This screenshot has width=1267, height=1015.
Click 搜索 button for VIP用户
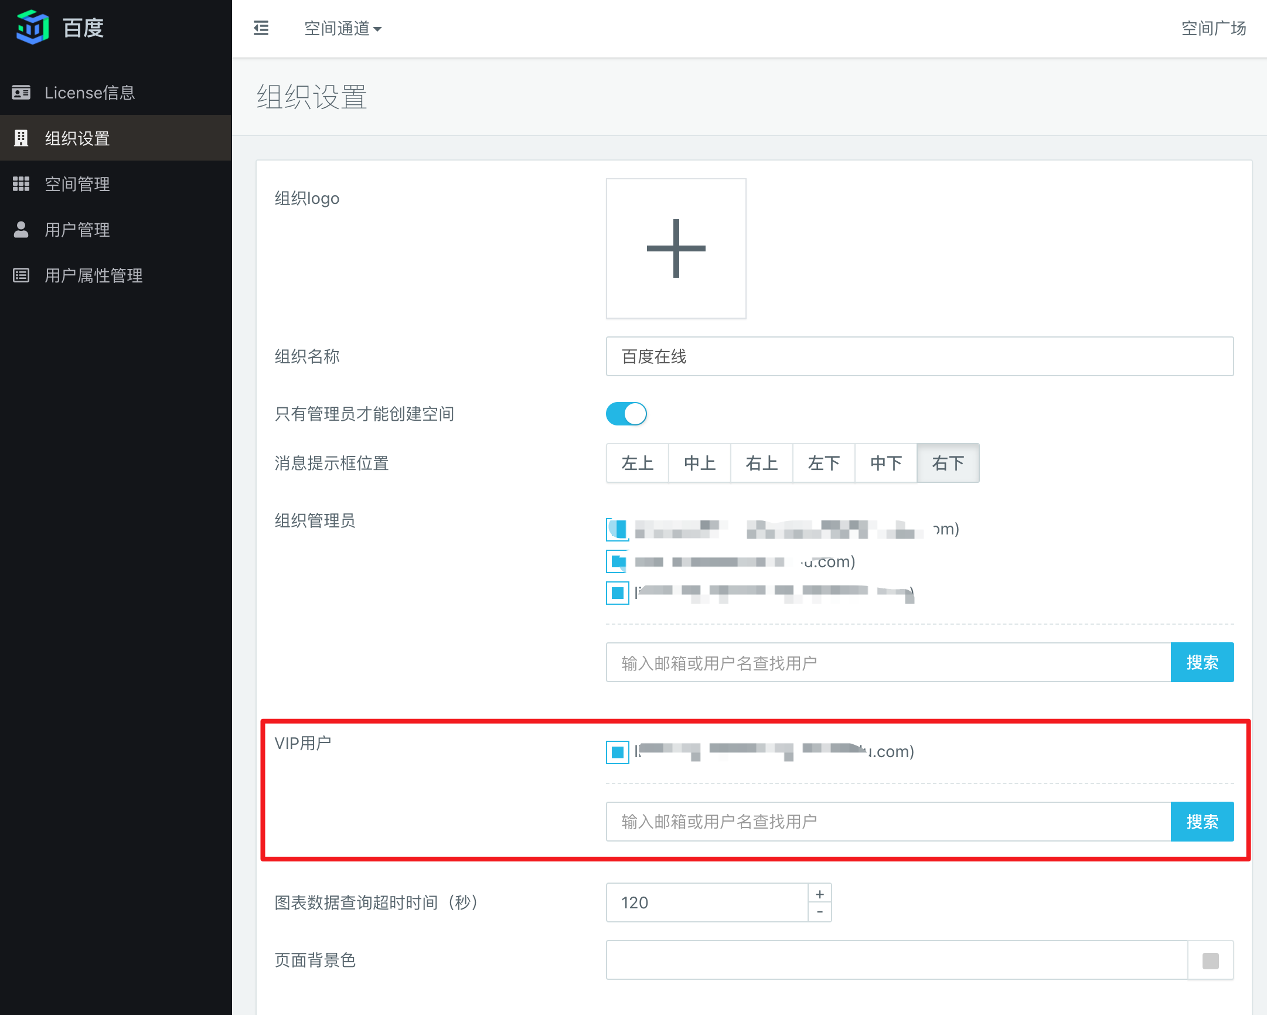(1202, 821)
